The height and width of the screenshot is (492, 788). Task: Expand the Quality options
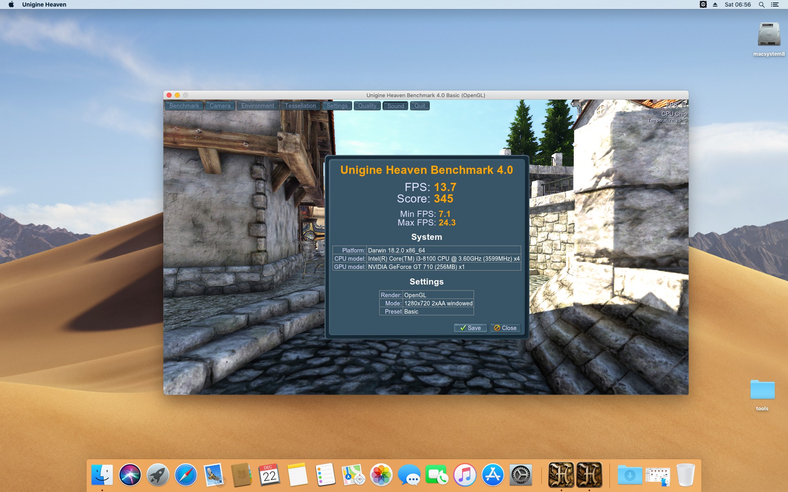tap(367, 106)
